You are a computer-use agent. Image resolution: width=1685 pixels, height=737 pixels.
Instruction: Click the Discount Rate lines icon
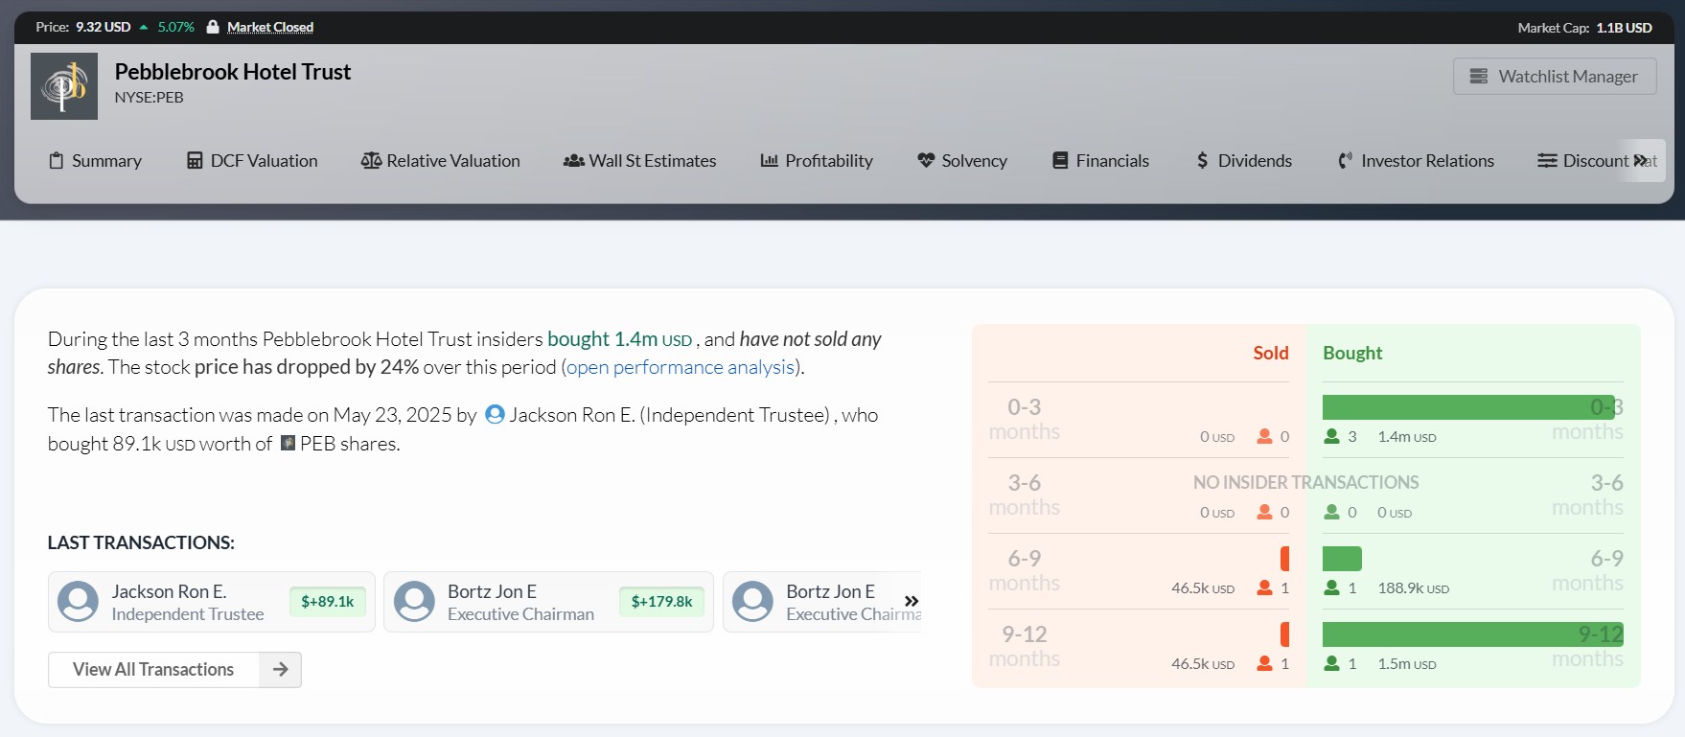[x=1547, y=161]
